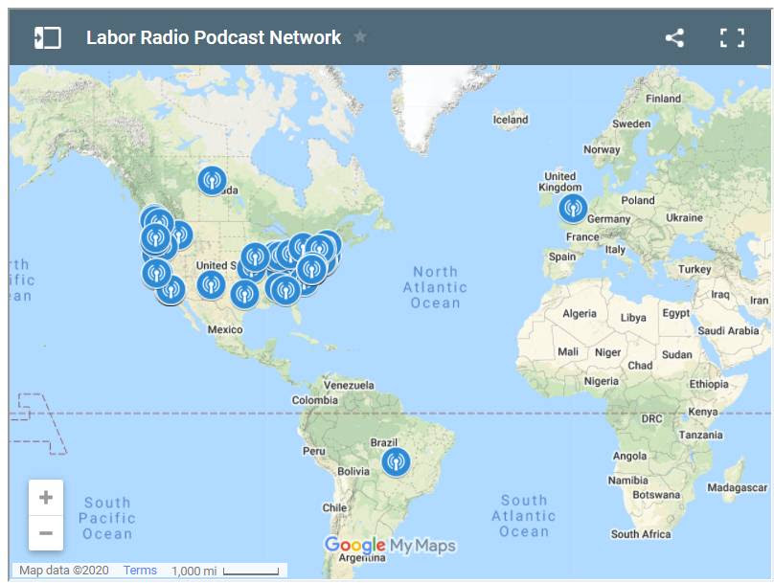Click the Angola label

pyautogui.click(x=629, y=457)
